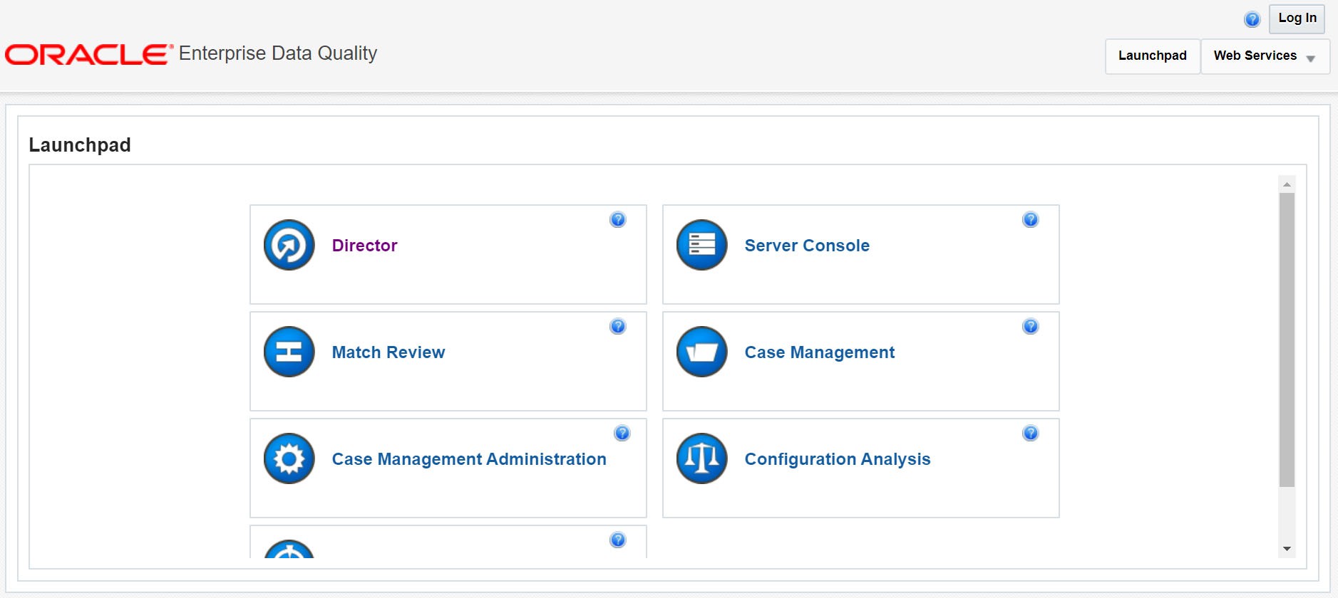This screenshot has height=598, width=1338.
Task: Select the Launchpad menu item
Action: [1153, 56]
